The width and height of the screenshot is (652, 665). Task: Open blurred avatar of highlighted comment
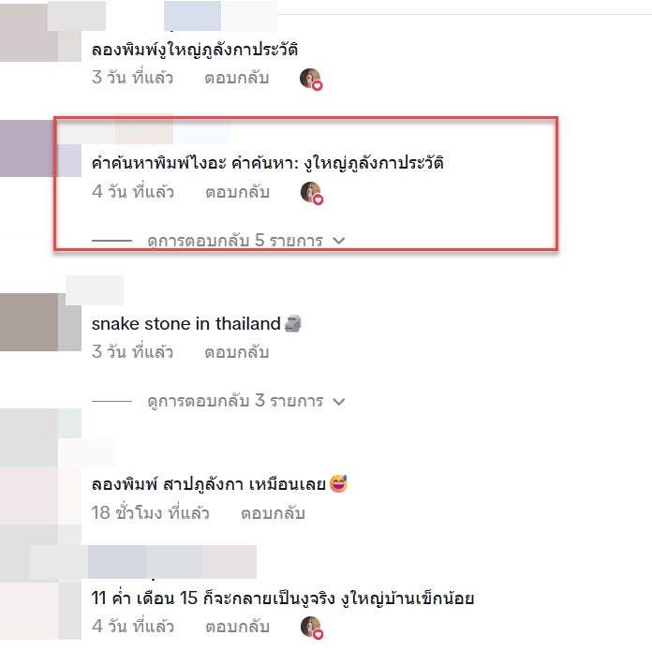click(x=40, y=148)
